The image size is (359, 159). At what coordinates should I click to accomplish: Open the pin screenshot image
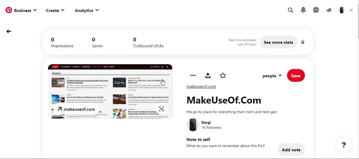tap(110, 91)
